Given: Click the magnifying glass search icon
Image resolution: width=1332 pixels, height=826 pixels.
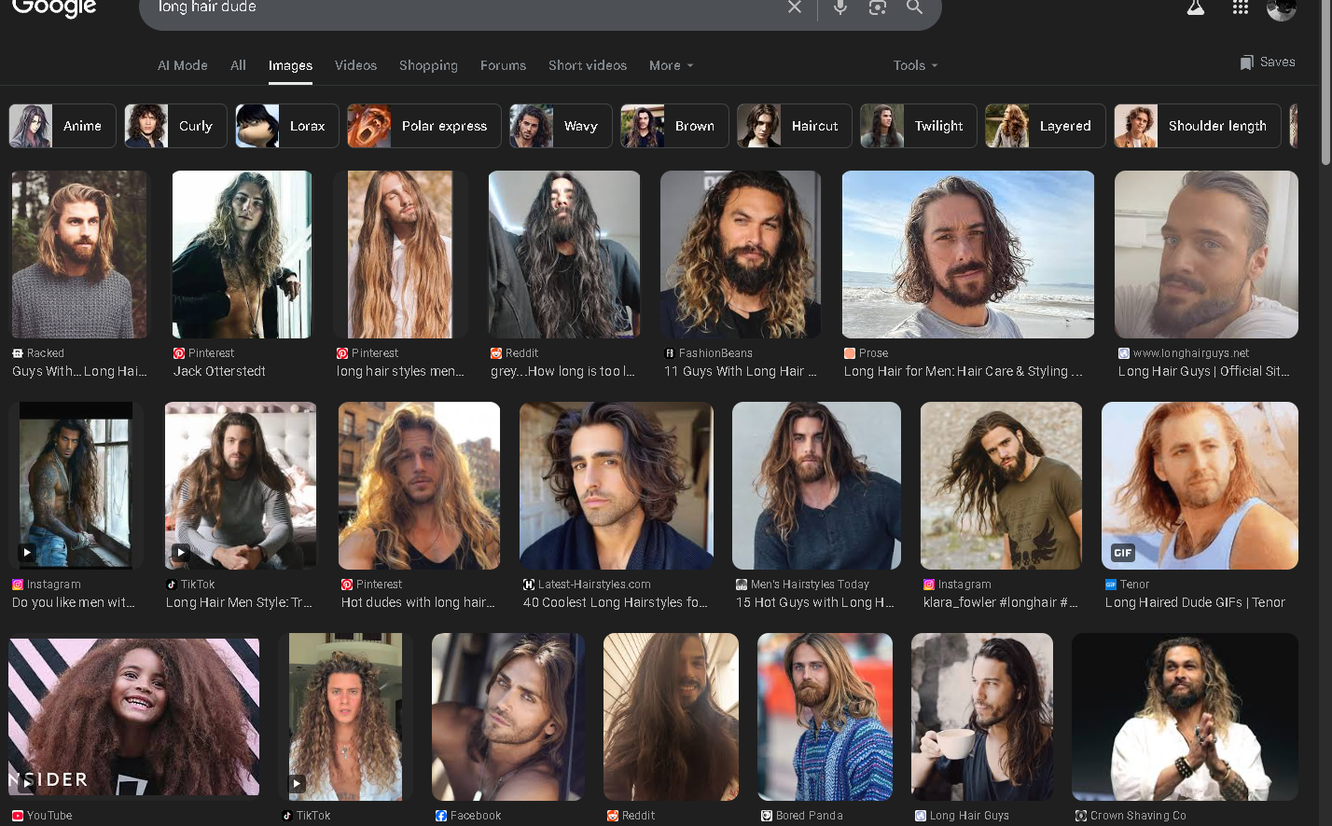Looking at the screenshot, I should (x=914, y=7).
